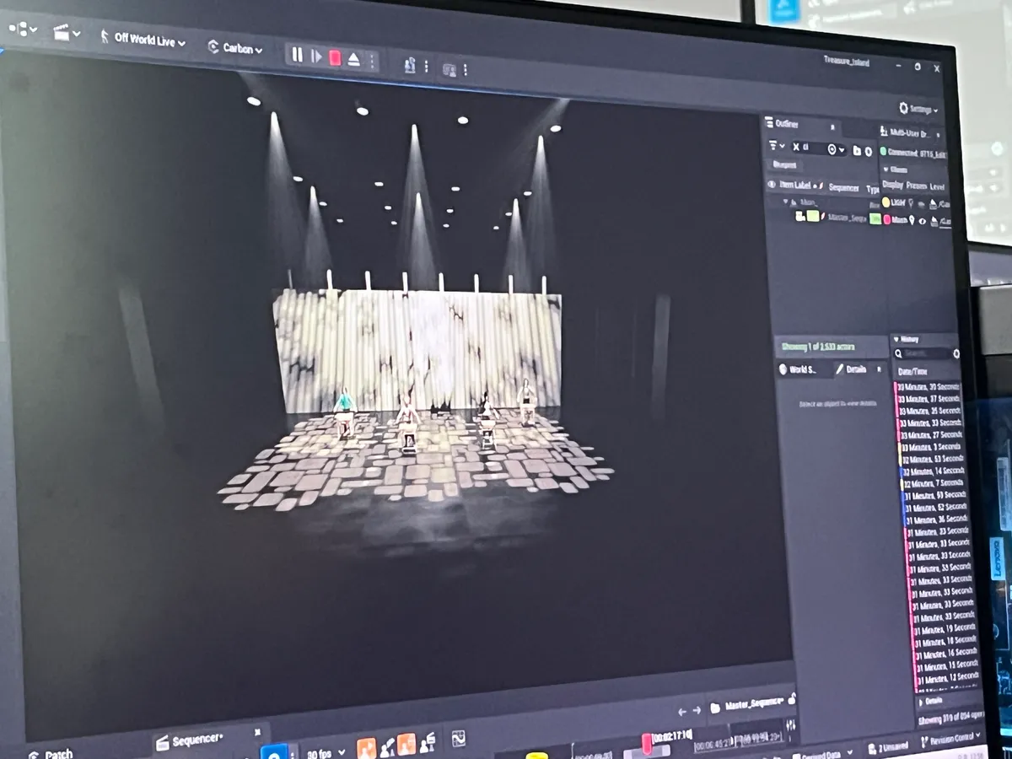Image resolution: width=1012 pixels, height=759 pixels.
Task: Click the pink client color swatch
Action: coord(887,219)
